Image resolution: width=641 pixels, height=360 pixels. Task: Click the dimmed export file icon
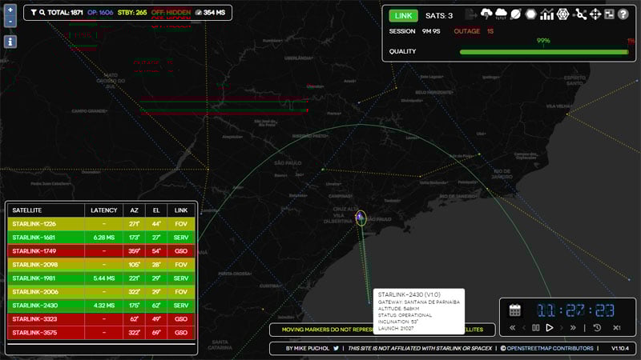(x=471, y=14)
